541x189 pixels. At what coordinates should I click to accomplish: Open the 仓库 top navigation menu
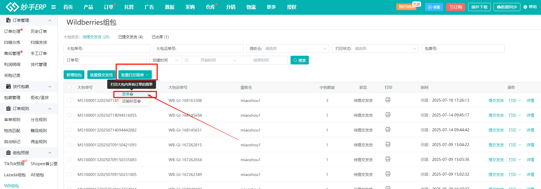click(x=210, y=7)
